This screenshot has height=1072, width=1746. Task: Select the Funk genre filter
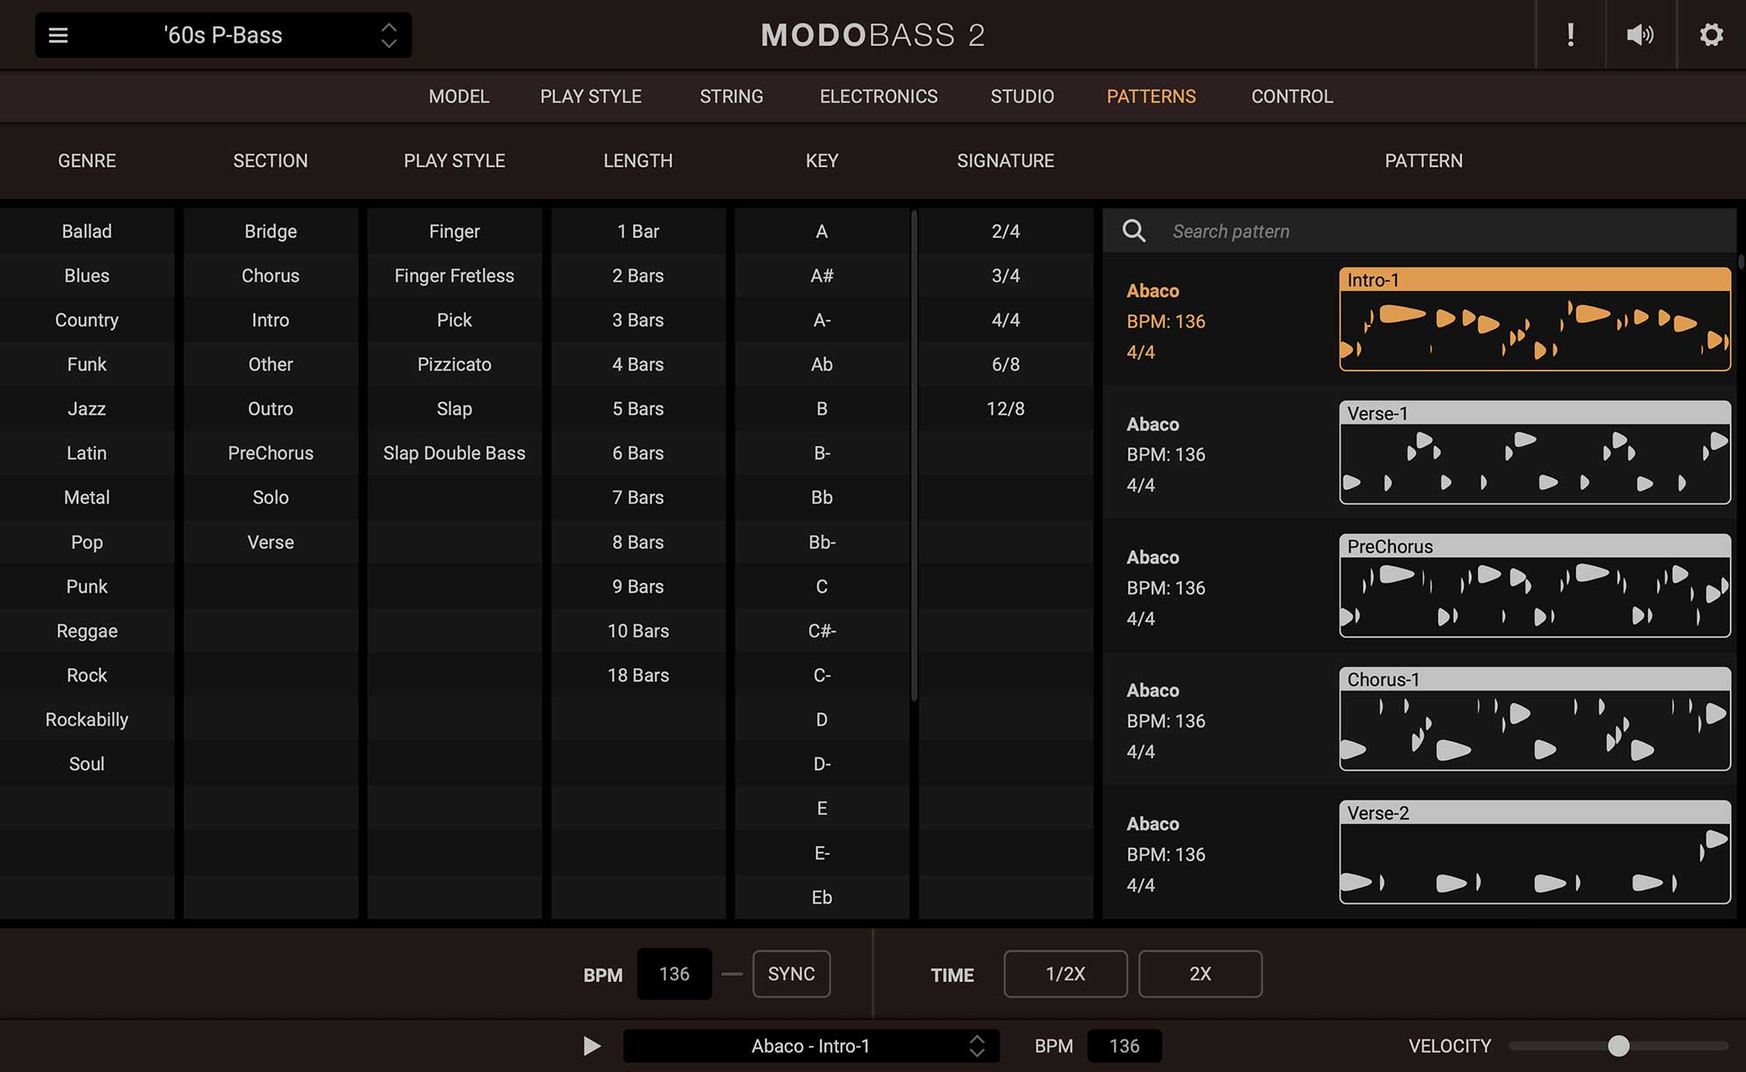tap(86, 364)
